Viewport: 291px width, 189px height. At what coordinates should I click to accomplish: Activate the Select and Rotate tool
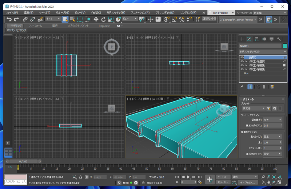coord(103,19)
